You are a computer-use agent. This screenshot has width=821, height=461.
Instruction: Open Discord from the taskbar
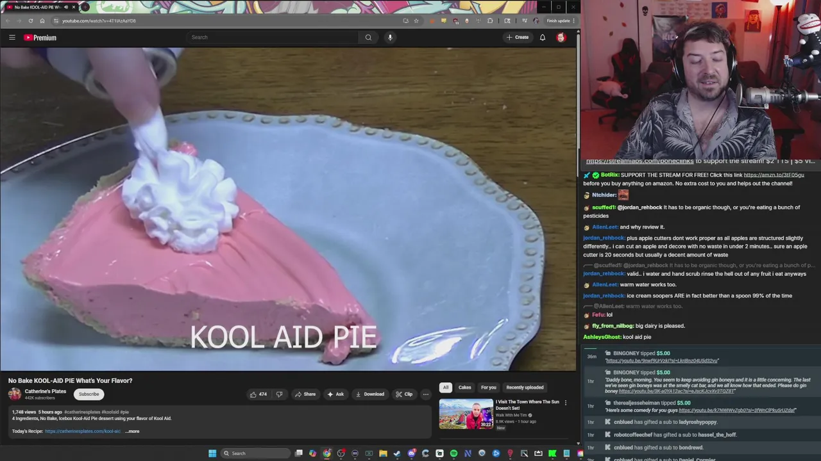[411, 453]
